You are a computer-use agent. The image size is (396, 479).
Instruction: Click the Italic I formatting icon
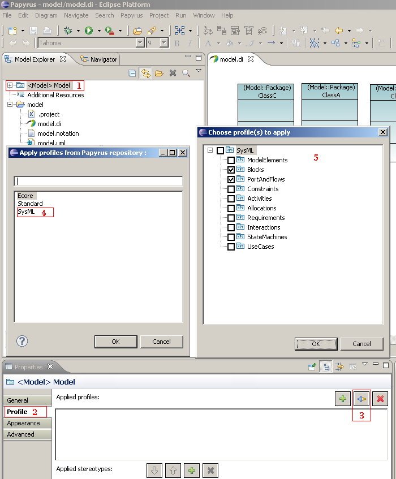[190, 44]
